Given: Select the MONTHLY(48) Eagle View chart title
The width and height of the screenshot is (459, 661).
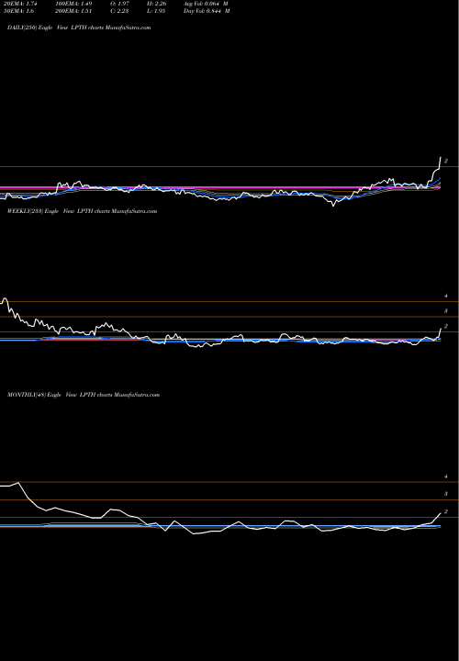Looking at the screenshot, I should coord(84,395).
